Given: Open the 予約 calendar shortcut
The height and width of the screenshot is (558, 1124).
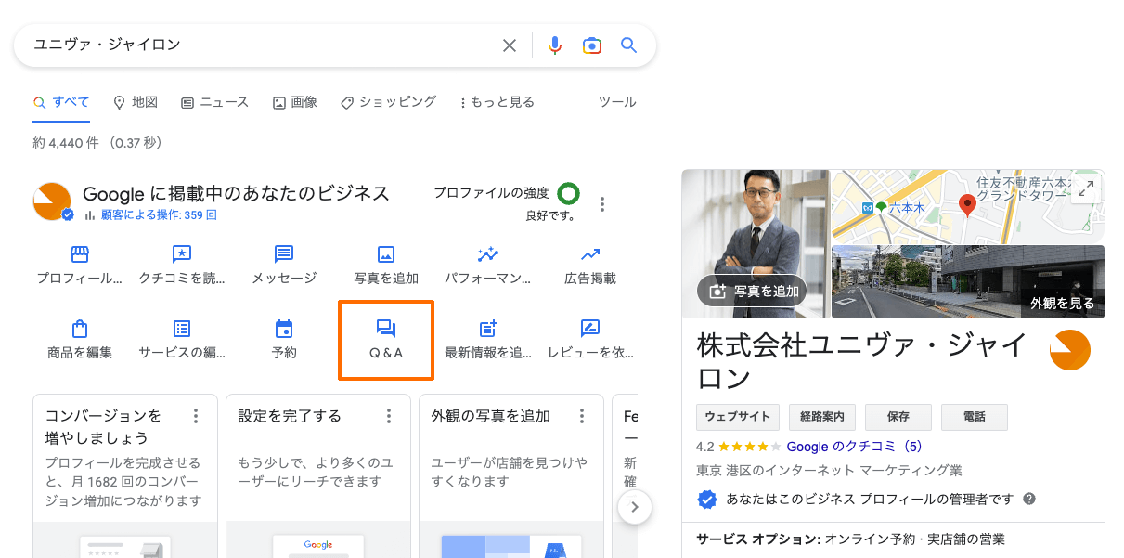Looking at the screenshot, I should 283,339.
